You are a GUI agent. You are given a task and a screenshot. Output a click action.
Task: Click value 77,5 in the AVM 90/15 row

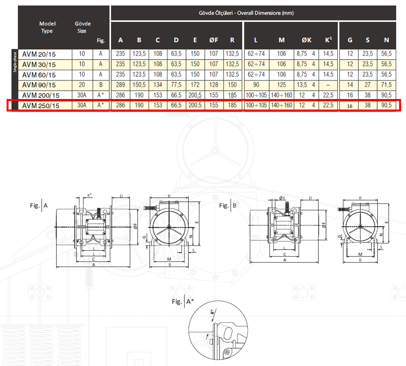[x=176, y=85]
